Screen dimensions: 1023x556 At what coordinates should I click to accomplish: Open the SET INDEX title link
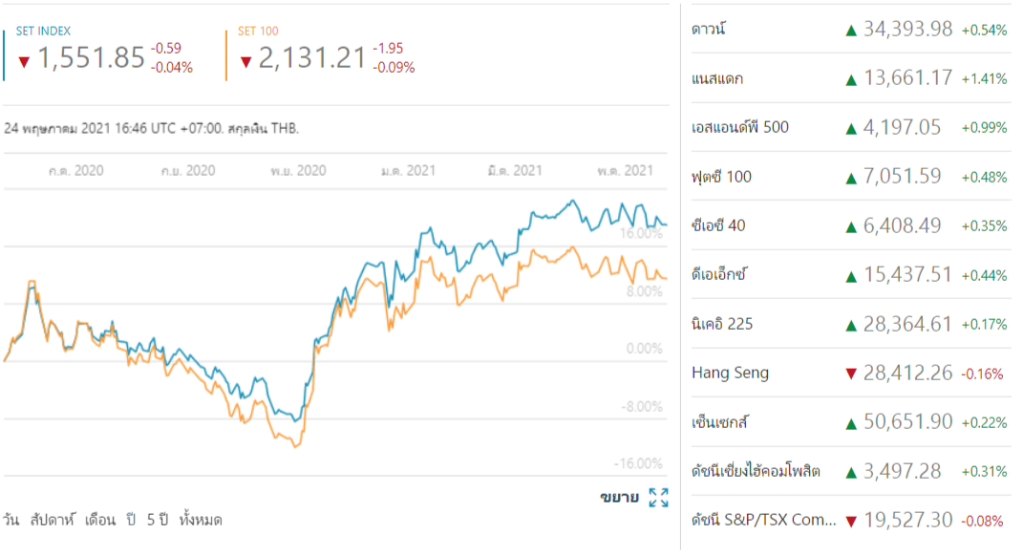[x=43, y=32]
